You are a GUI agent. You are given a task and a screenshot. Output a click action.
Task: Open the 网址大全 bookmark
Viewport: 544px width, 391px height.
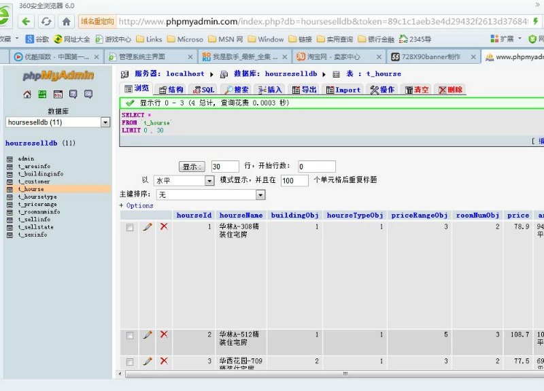click(x=72, y=39)
